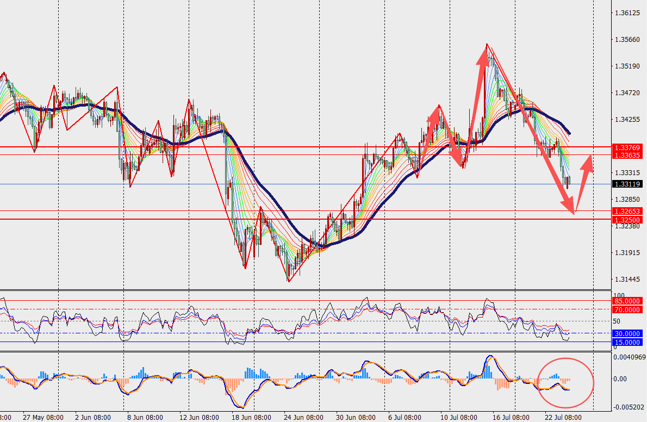Click the current price label 1.33119

click(627, 184)
